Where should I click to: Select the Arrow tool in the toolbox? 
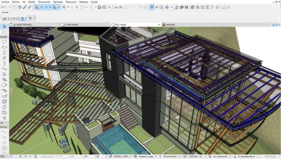click(4, 27)
